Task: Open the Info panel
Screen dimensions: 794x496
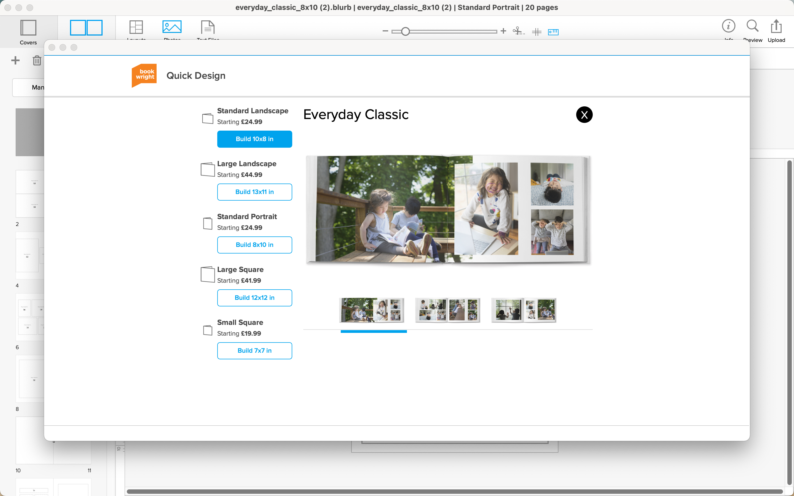Action: (728, 26)
